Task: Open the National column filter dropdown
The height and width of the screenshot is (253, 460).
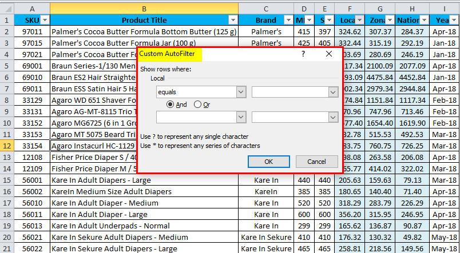Action: 424,20
